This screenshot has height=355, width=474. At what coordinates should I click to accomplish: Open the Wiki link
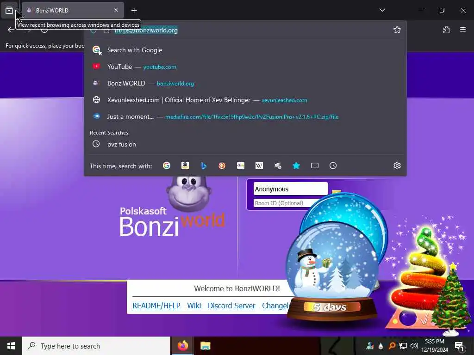pyautogui.click(x=194, y=306)
